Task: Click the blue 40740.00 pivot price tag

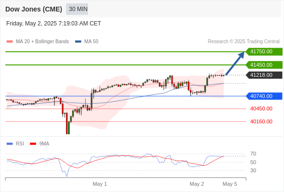Action: coord(264,96)
